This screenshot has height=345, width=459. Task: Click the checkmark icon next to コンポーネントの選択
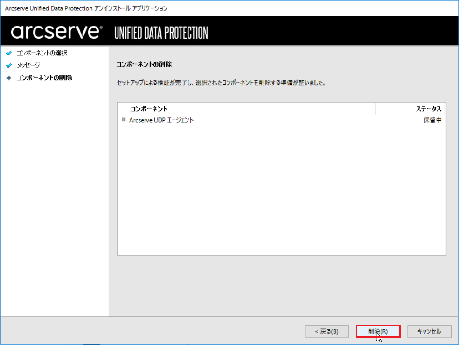tap(9, 53)
